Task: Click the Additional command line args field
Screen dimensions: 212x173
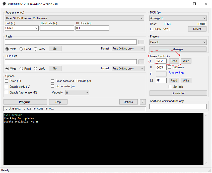Action: (x=178, y=107)
